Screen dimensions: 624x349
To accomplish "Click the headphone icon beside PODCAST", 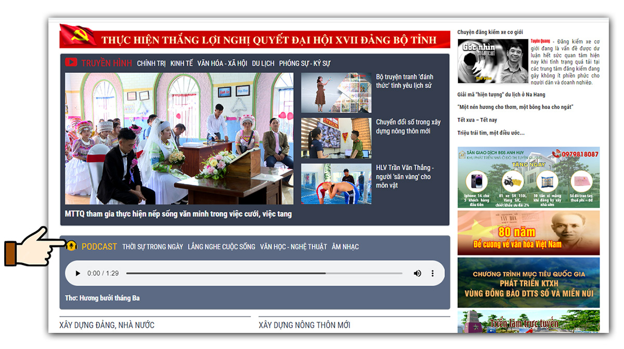I will point(72,246).
